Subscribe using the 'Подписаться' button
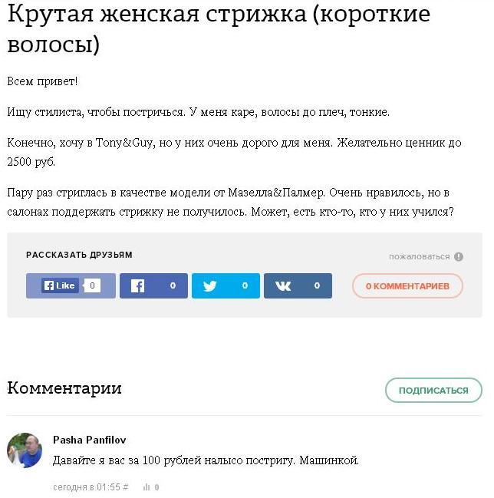Image resolution: width=494 pixels, height=498 pixels. click(433, 390)
